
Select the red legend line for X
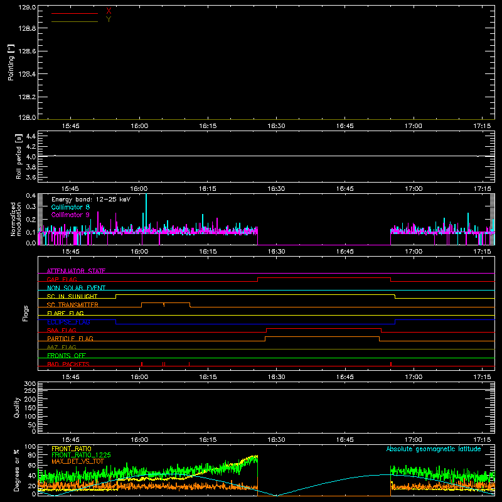pos(75,13)
